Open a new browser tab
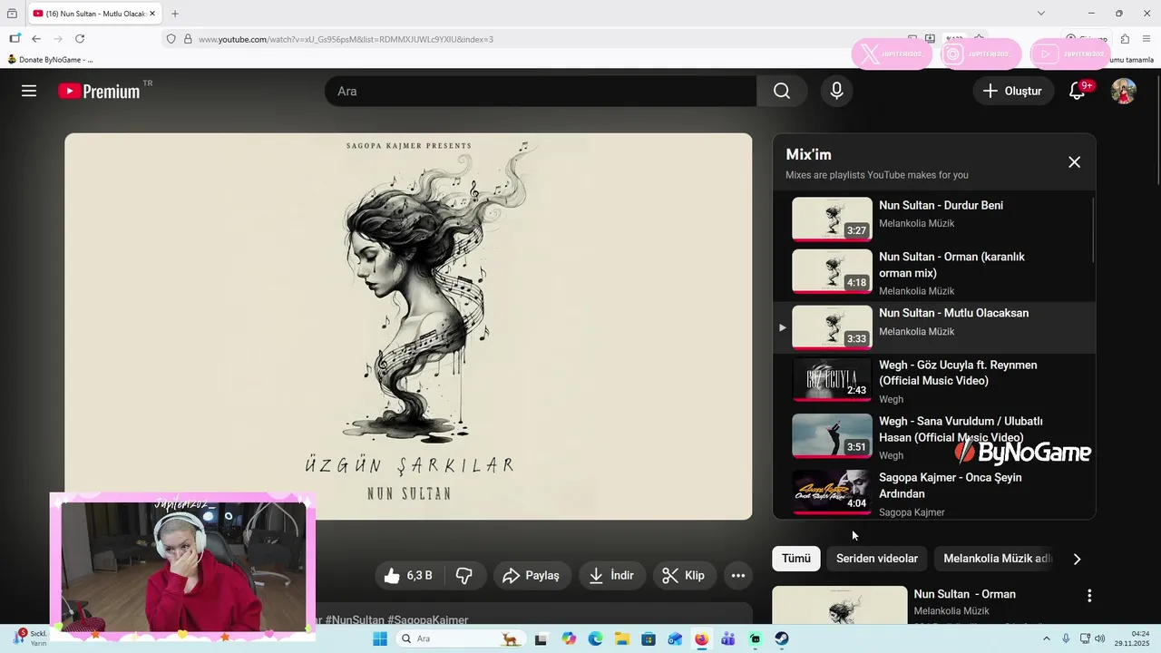Screen dimensions: 1161x653 (x=175, y=14)
